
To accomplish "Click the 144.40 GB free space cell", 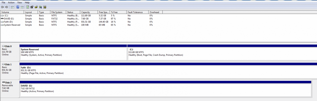I will pos(104,22).
